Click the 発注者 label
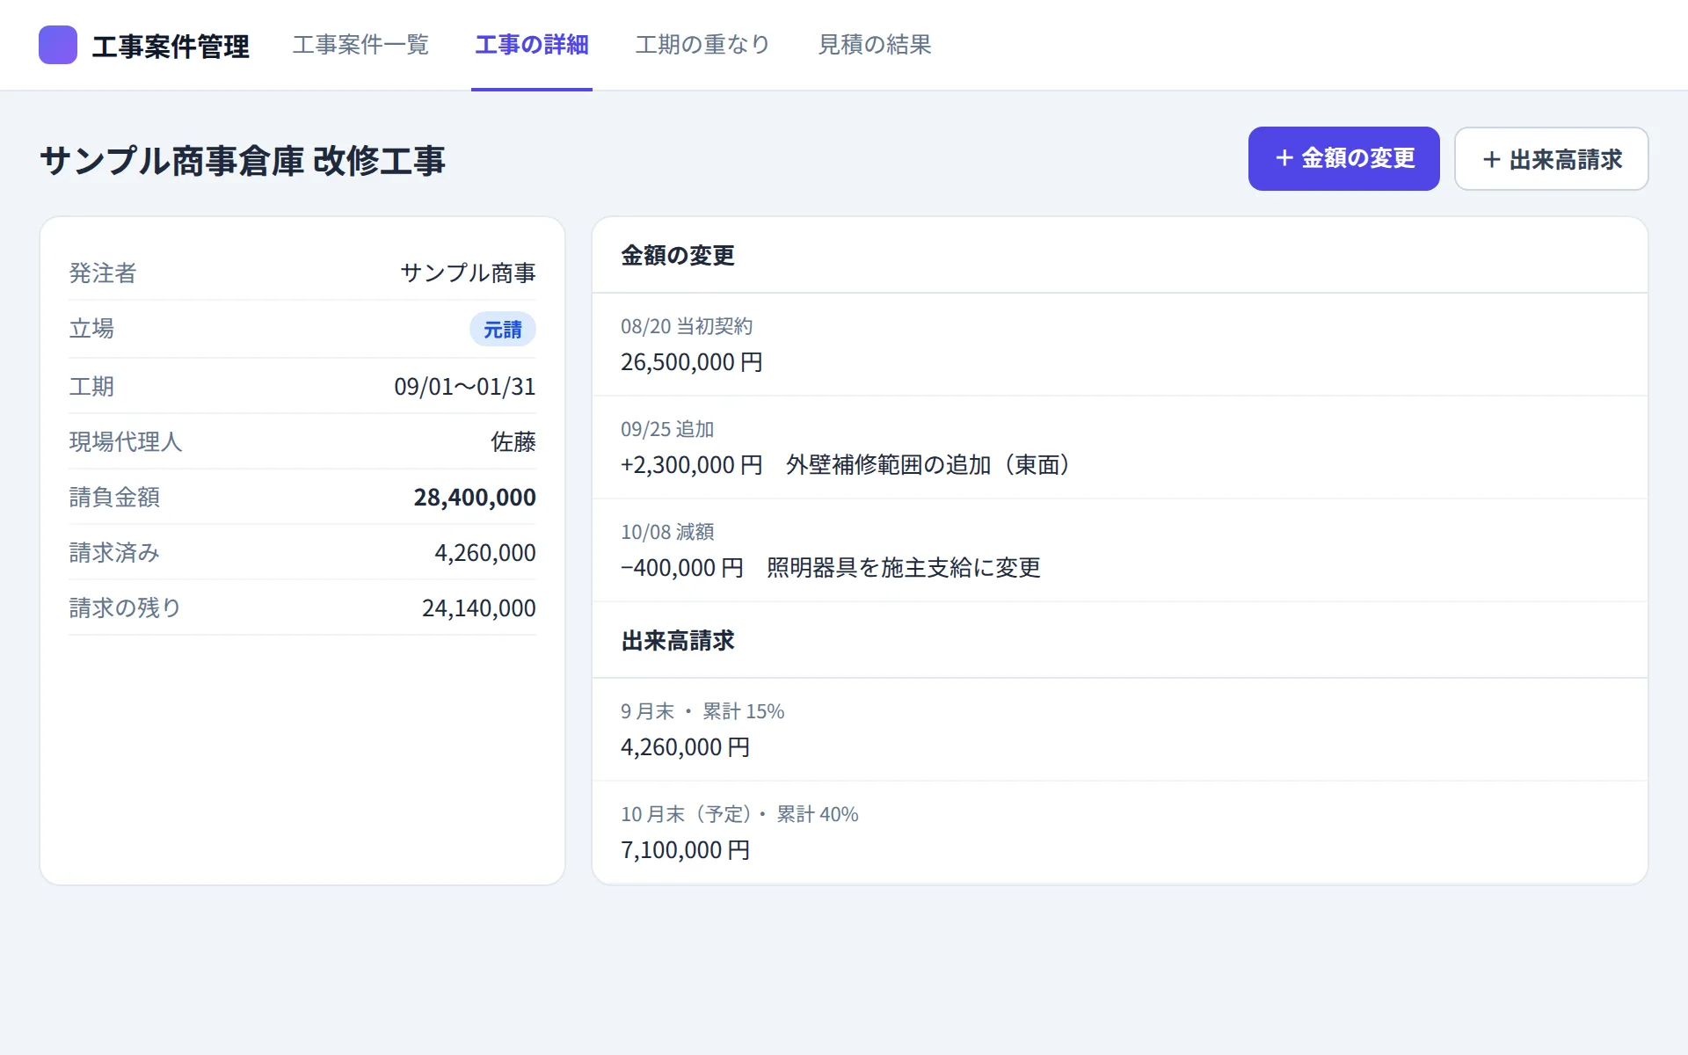Viewport: 1688px width, 1055px height. point(103,273)
